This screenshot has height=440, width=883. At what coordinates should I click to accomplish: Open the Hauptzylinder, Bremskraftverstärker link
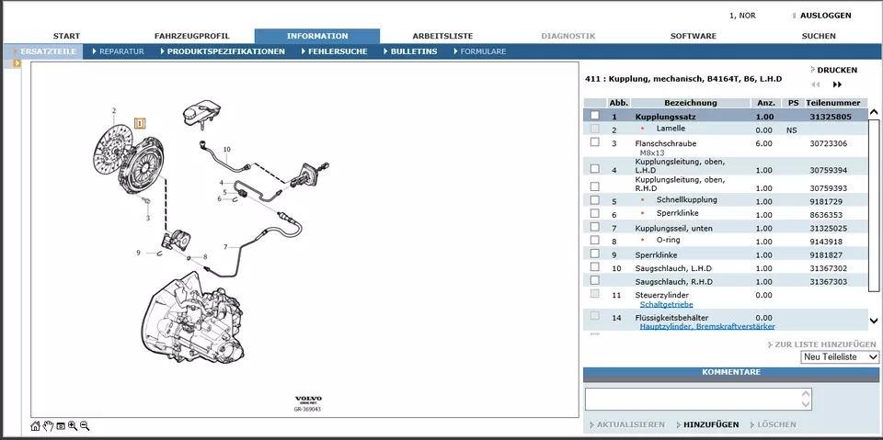pos(706,326)
